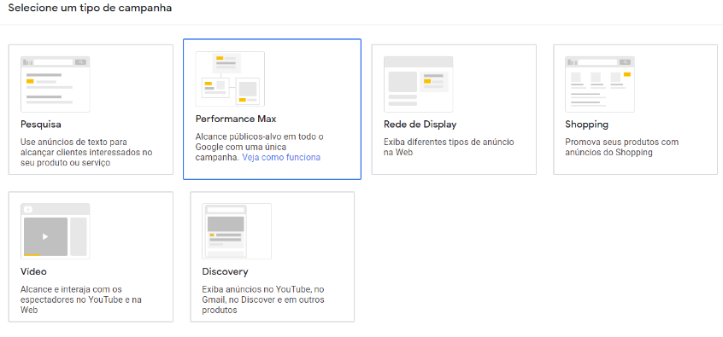This screenshot has height=337, width=723.
Task: Pick the Shopping campaign illustration
Action: click(x=600, y=84)
